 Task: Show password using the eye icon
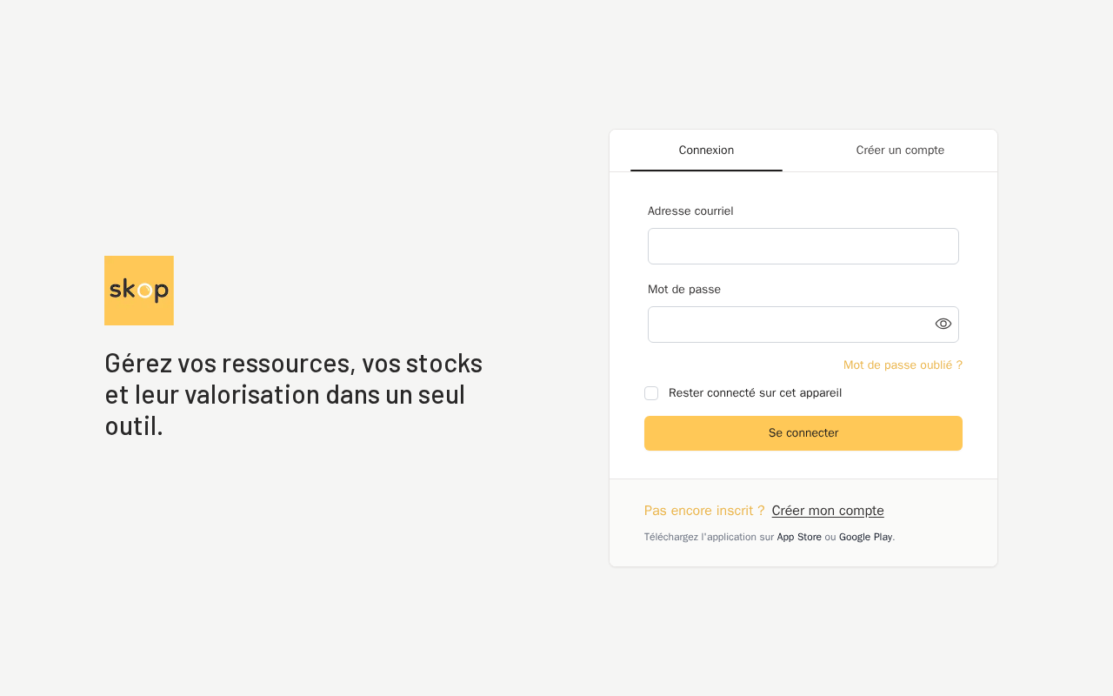(x=943, y=324)
